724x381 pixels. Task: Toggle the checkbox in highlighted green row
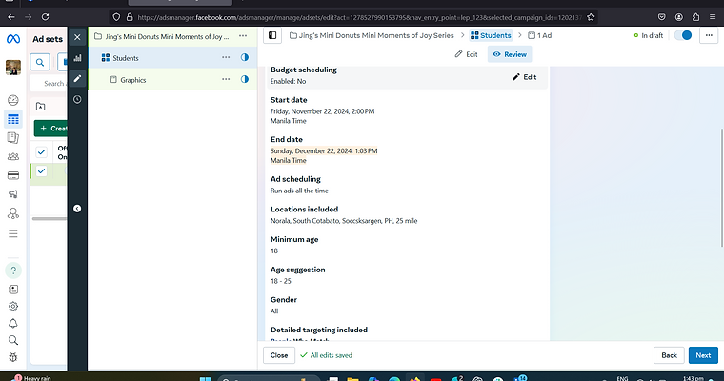click(x=42, y=171)
